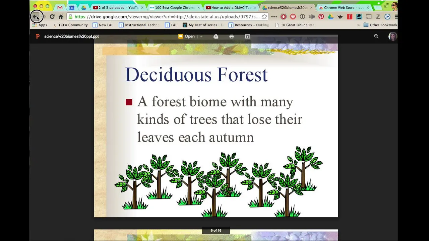
Task: Switch to the Google Calendar pinned tab
Action: [x=72, y=7]
